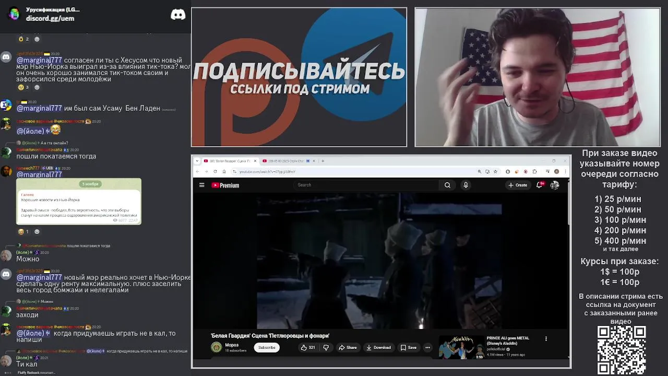668x376 pixels.
Task: Open browser home page icon
Action: click(224, 171)
